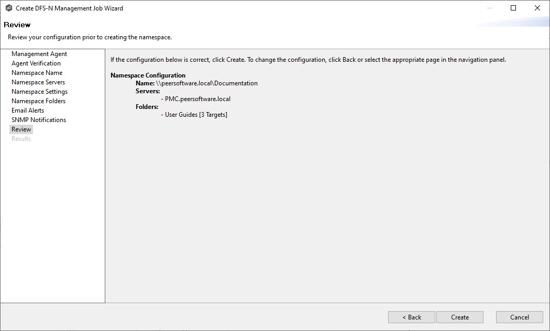Select Namespace Name in navigation panel
The width and height of the screenshot is (550, 331).
(37, 73)
